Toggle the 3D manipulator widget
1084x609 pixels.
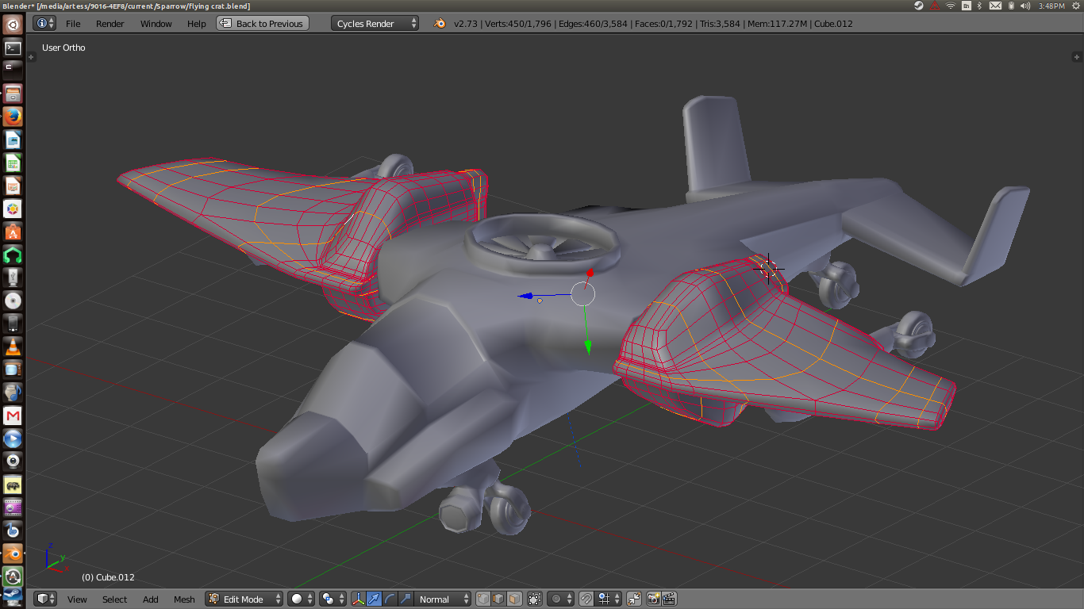(358, 599)
